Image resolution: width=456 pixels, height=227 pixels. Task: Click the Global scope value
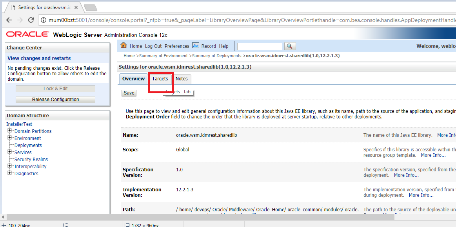point(183,150)
